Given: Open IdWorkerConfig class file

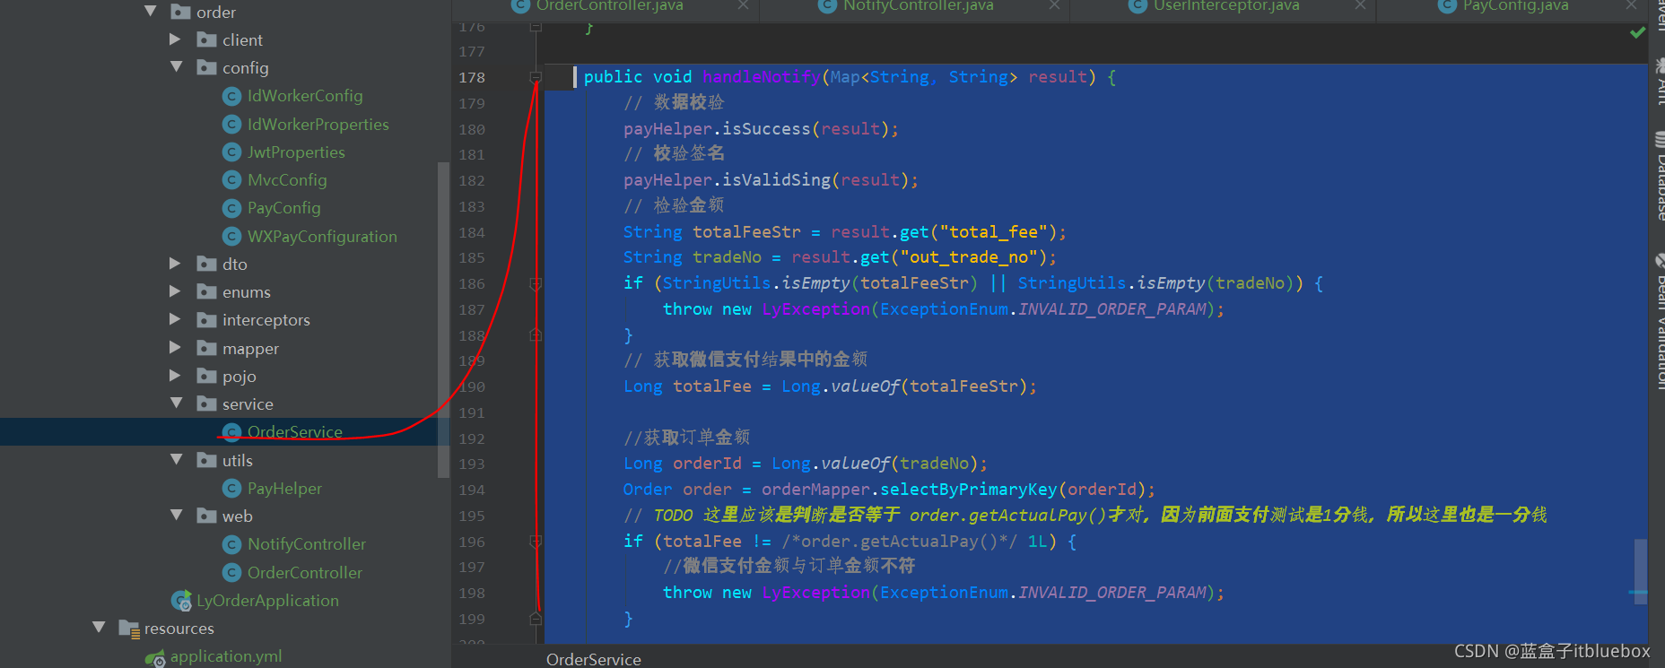Looking at the screenshot, I should pyautogui.click(x=305, y=96).
